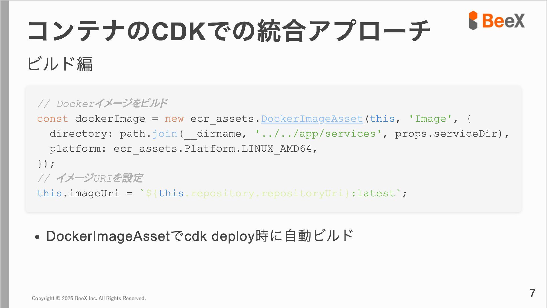547x308 pixels.
Task: Click the '../../app/services' path string
Action: point(318,134)
